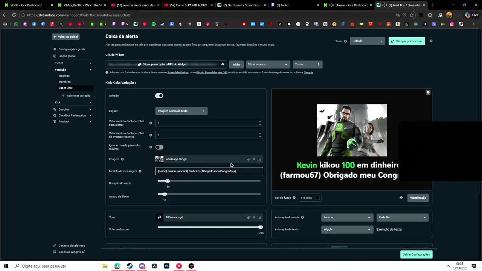Image resolution: width=482 pixels, height=271 pixels.
Task: Click the Atraso de Texto slider handle
Action: 165,194
